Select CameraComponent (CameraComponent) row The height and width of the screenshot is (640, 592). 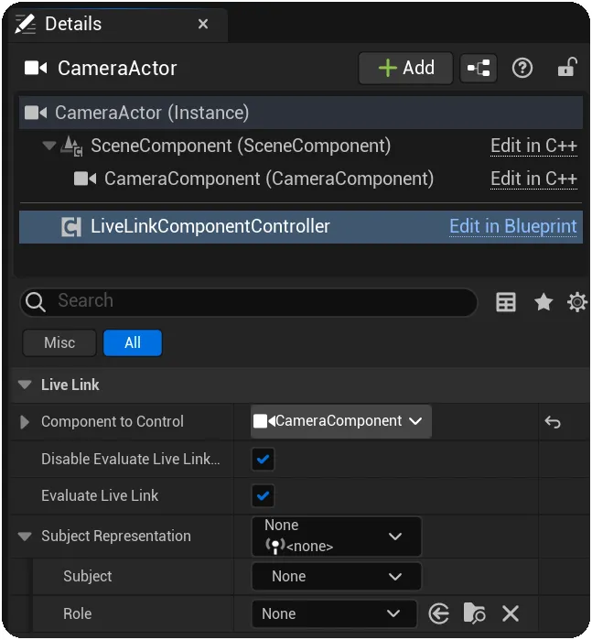(x=301, y=179)
